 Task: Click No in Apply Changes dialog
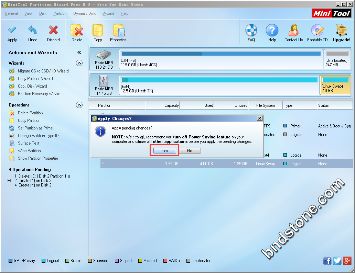(x=190, y=151)
